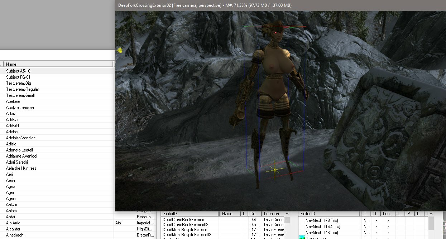Select actor 'Subject A5-16' in list

coord(18,71)
